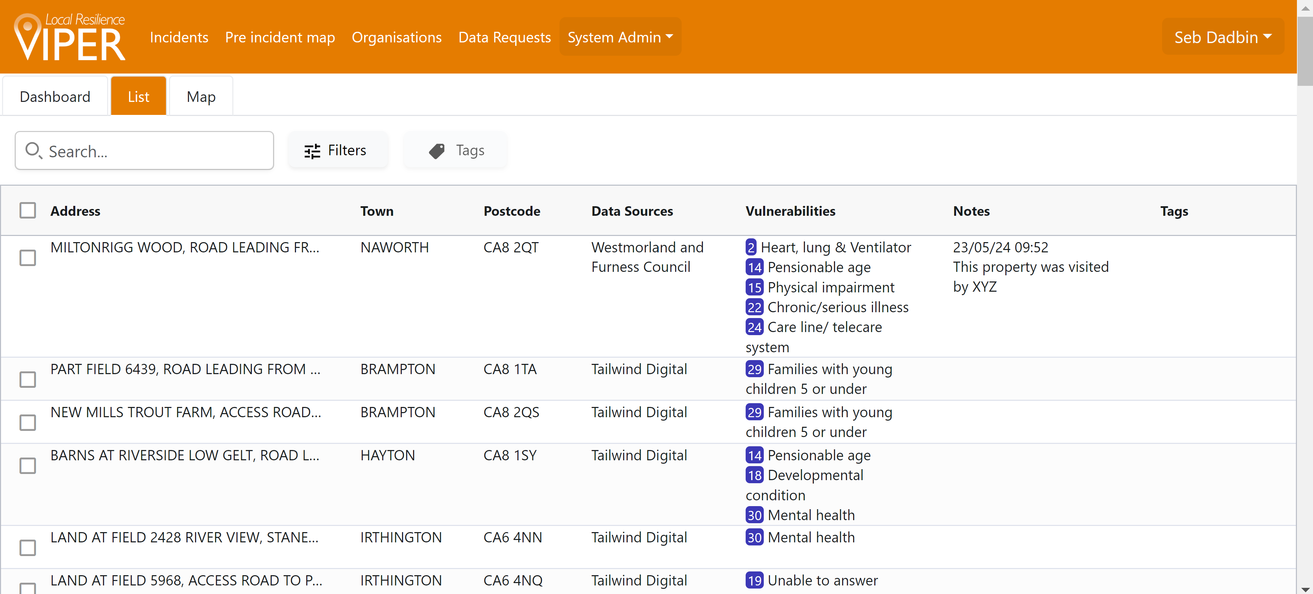Open the Organisations nav link

(396, 37)
